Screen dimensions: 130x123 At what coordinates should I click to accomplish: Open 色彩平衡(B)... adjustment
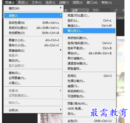pyautogui.click(x=89, y=48)
